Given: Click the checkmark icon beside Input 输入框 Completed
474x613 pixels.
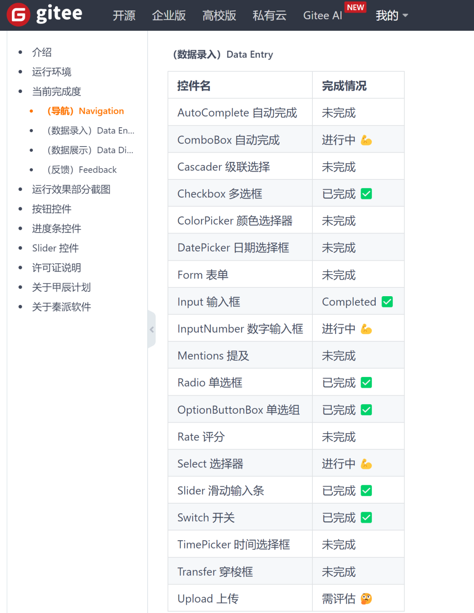Looking at the screenshot, I should point(387,301).
